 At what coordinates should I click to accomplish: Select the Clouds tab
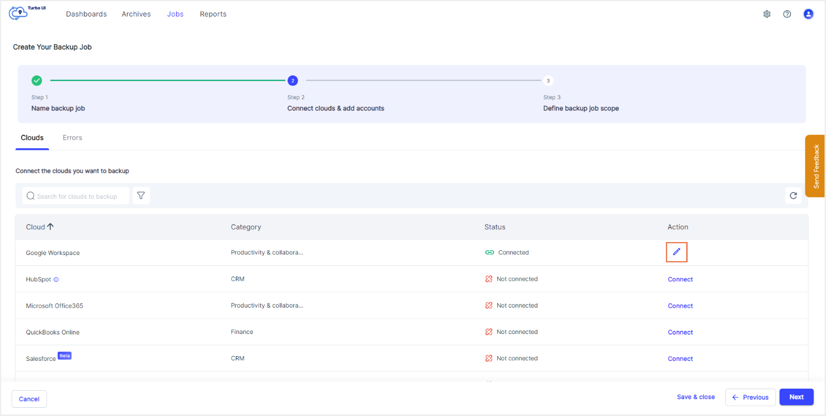pyautogui.click(x=32, y=138)
